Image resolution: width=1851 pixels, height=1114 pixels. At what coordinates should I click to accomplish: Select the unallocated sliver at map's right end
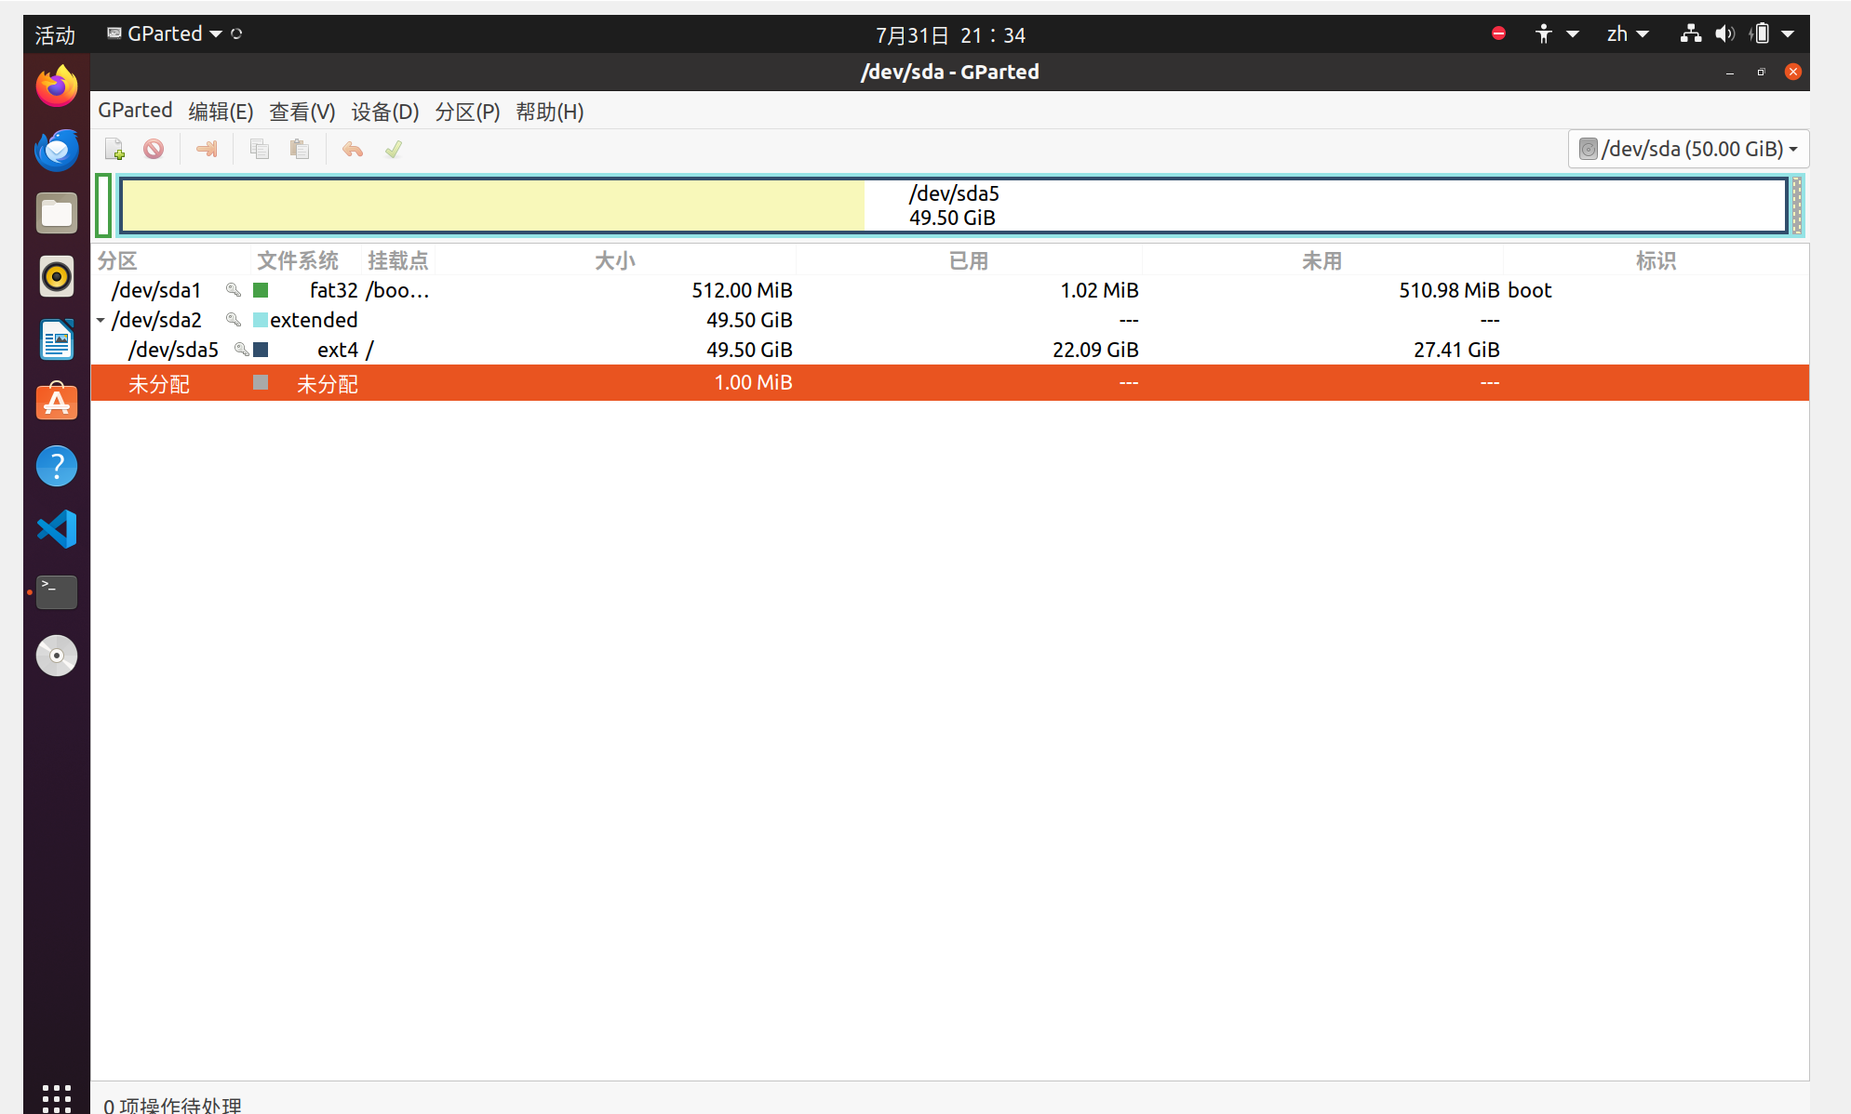pyautogui.click(x=1797, y=206)
